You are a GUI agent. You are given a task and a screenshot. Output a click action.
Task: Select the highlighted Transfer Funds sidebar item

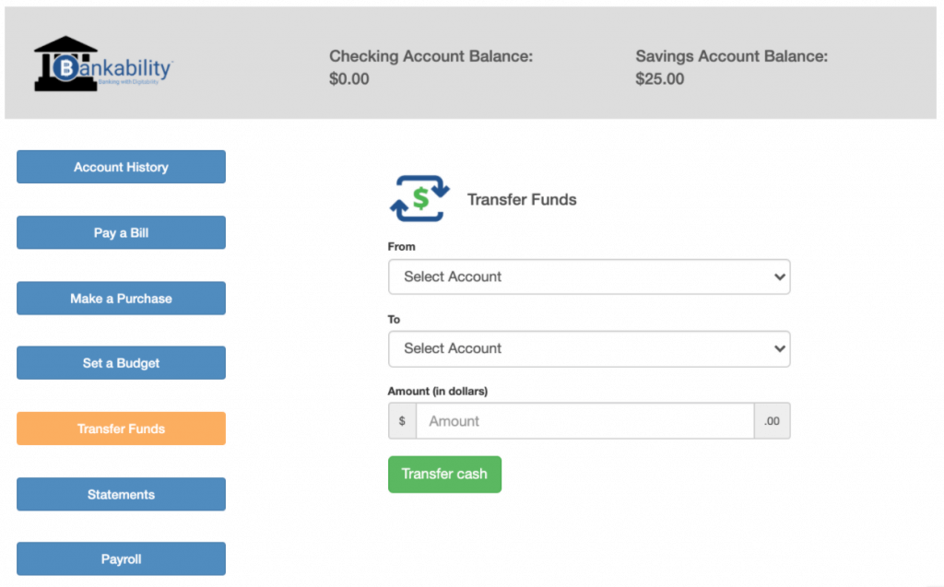coord(121,429)
